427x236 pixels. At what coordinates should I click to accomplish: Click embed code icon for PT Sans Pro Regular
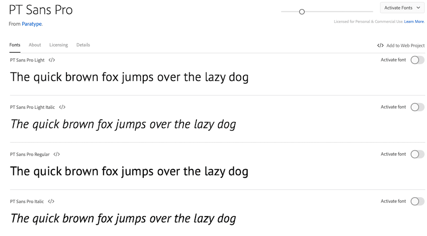pyautogui.click(x=56, y=154)
